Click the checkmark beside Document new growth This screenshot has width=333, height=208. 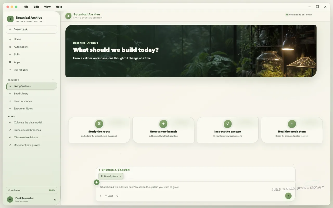click(x=10, y=145)
